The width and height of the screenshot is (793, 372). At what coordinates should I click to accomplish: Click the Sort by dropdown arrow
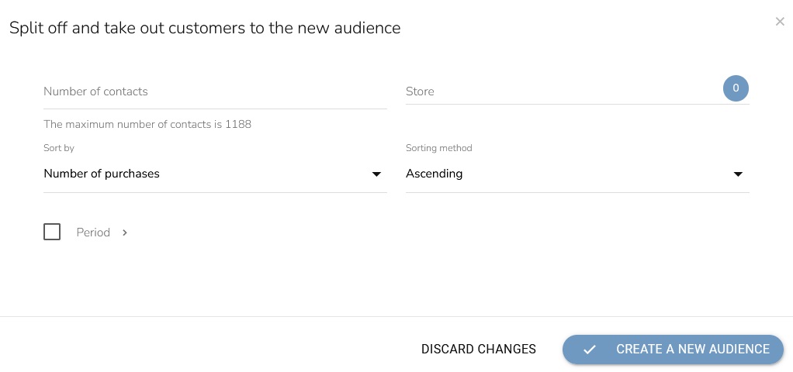click(376, 174)
